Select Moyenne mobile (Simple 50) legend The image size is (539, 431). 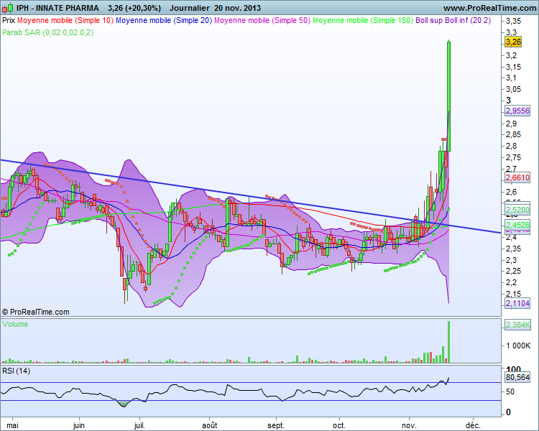262,20
